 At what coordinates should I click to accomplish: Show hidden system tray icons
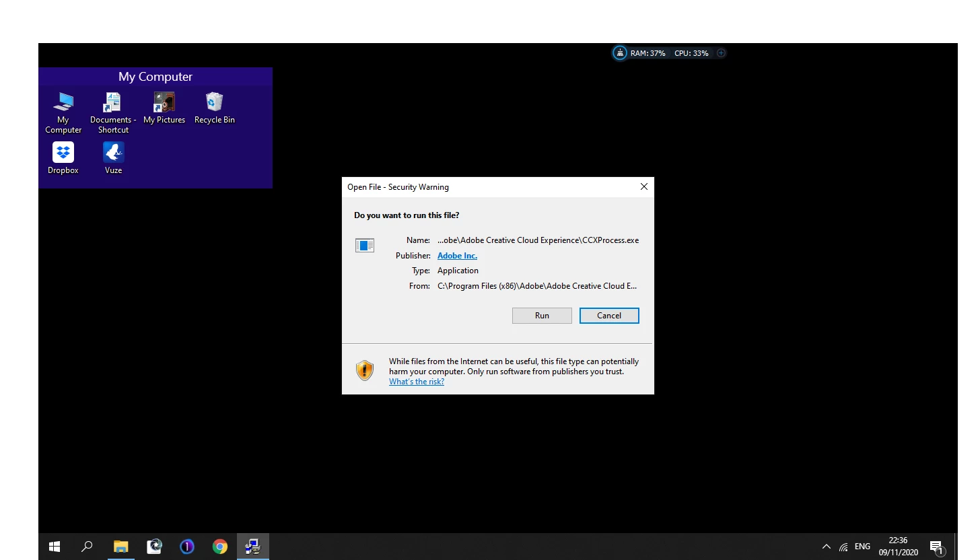tap(827, 547)
